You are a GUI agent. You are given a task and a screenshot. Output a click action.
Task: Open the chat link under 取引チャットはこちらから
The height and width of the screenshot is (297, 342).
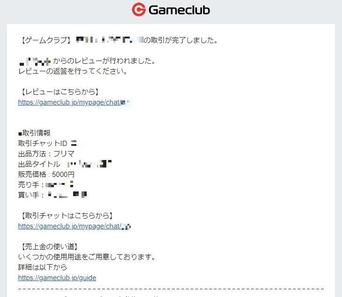click(74, 226)
